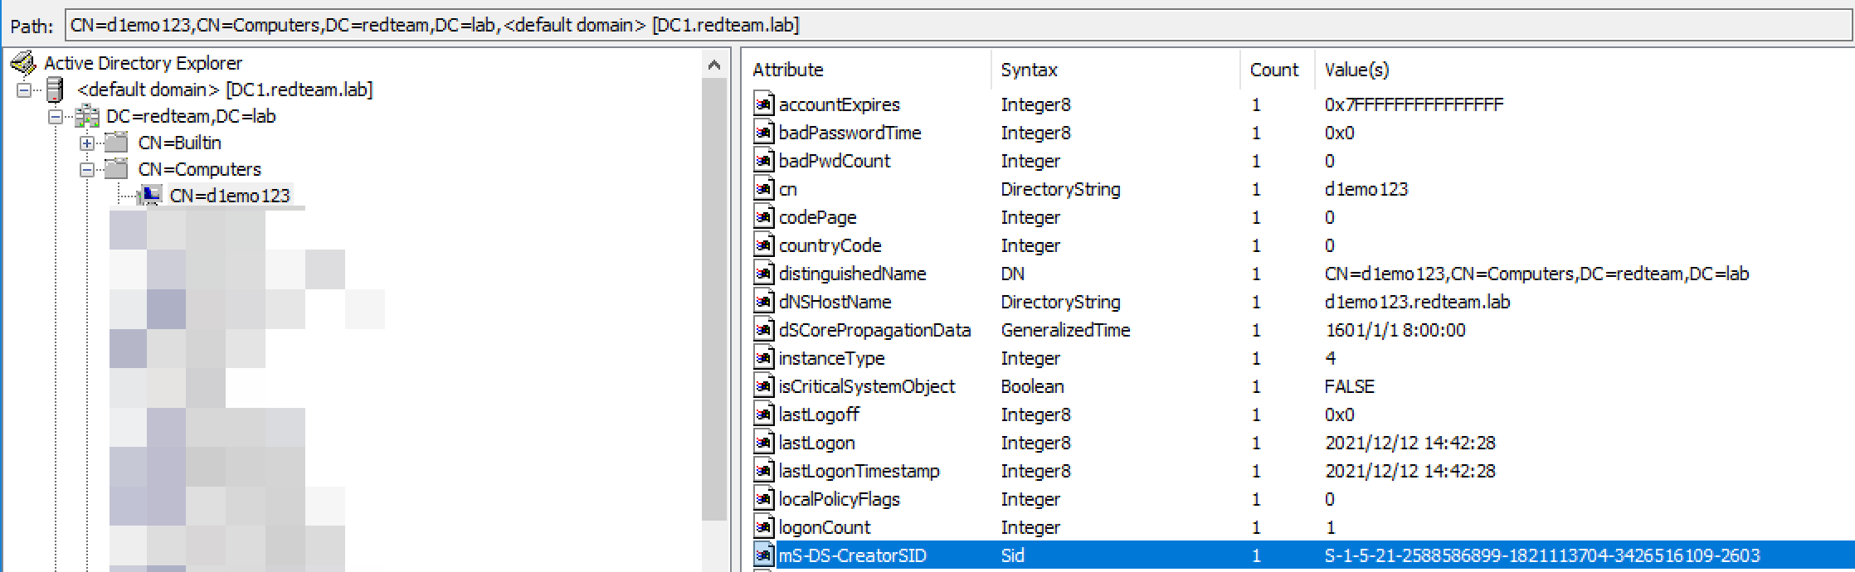Screen dimensions: 1855x572
Task: Click the localPolicyFlags attribute icon
Action: [x=763, y=498]
